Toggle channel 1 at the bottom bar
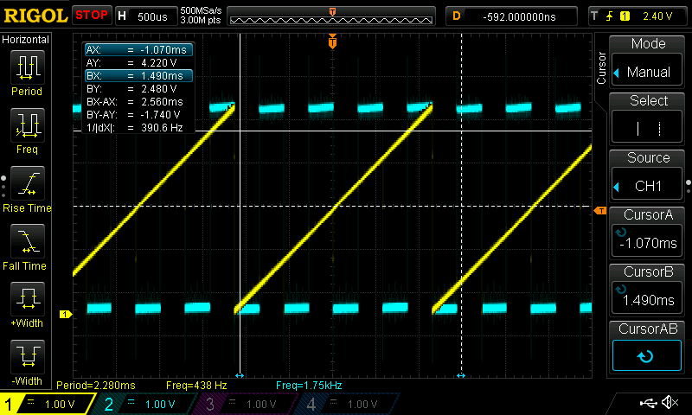The width and height of the screenshot is (692, 415). [48, 404]
